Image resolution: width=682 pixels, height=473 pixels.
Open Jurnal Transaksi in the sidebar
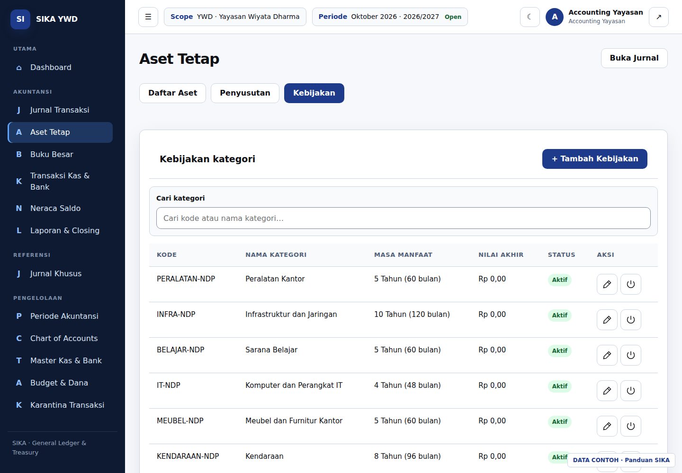[x=60, y=110]
